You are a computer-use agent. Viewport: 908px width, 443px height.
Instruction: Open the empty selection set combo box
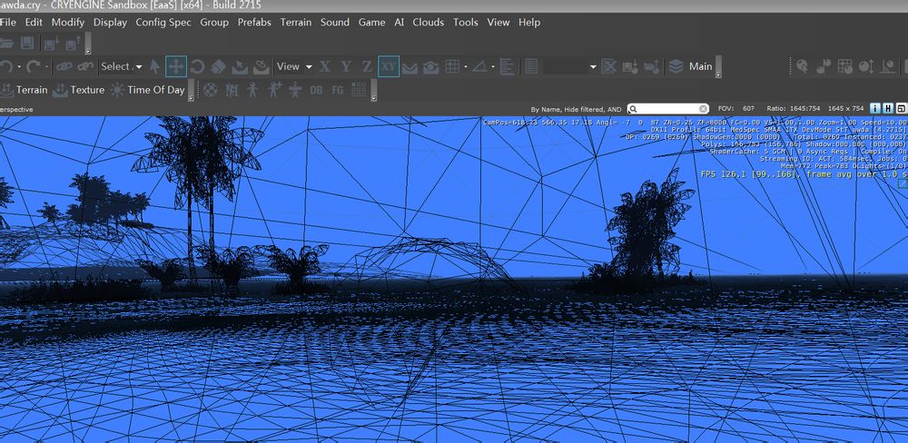pyautogui.click(x=568, y=66)
